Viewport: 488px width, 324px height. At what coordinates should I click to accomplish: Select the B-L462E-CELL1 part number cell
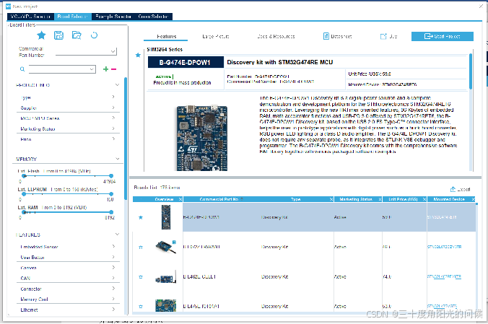[x=199, y=276]
